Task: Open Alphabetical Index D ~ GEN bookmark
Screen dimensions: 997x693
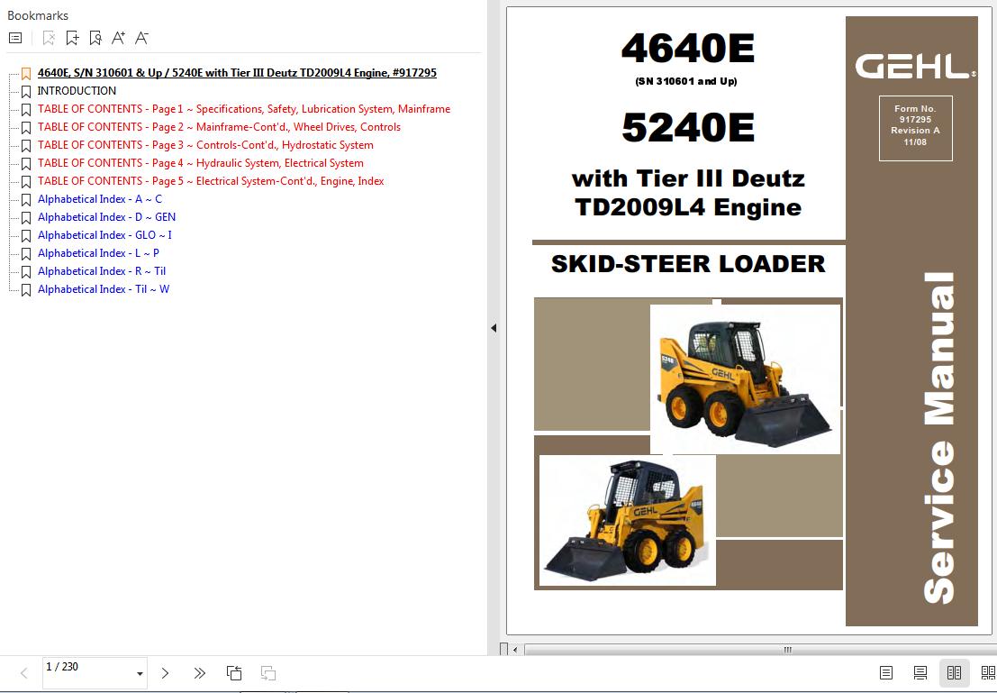Action: [106, 217]
